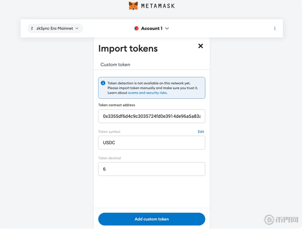Focus the Token contract address field
The width and height of the screenshot is (302, 229).
coord(151,116)
